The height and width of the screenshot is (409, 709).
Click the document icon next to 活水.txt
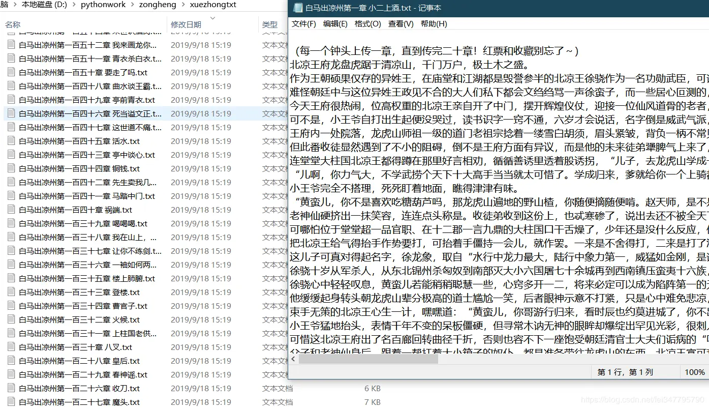click(11, 141)
